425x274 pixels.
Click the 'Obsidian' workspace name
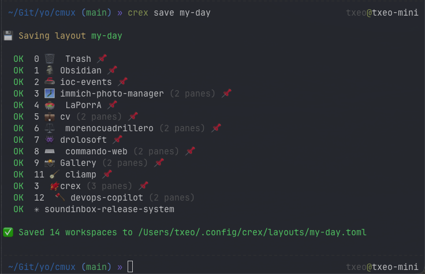click(x=81, y=71)
